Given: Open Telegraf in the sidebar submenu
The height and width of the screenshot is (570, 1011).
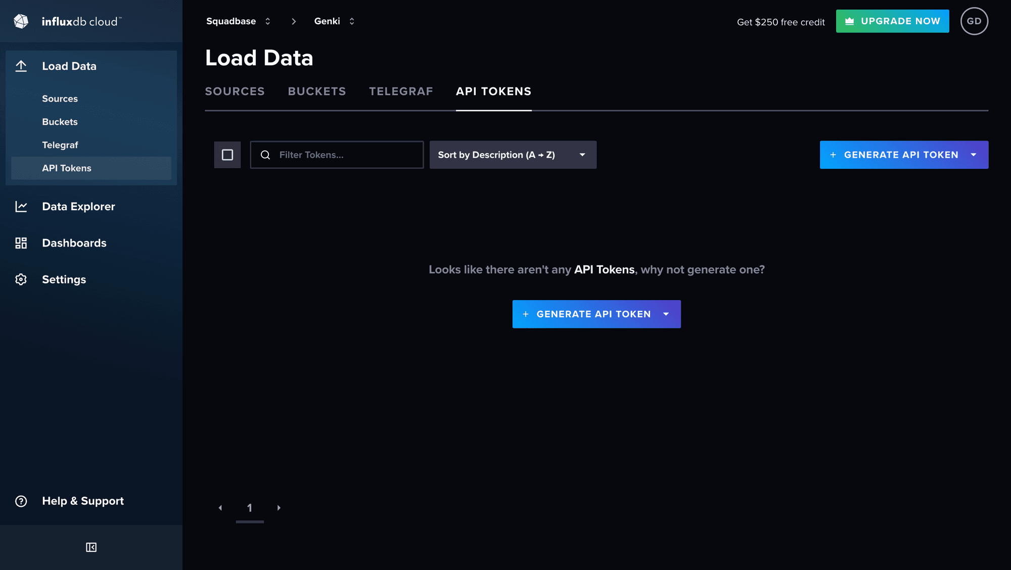Looking at the screenshot, I should coord(60,145).
